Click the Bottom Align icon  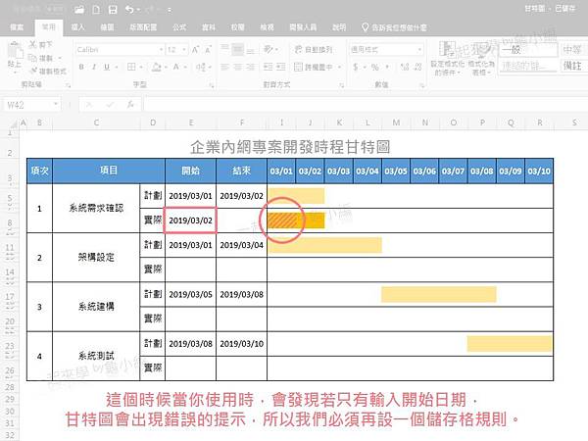coord(251,49)
